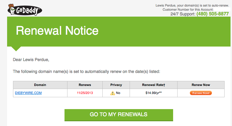The image size is (232, 126).
Task: Click the Privacy column header
Action: click(x=116, y=85)
